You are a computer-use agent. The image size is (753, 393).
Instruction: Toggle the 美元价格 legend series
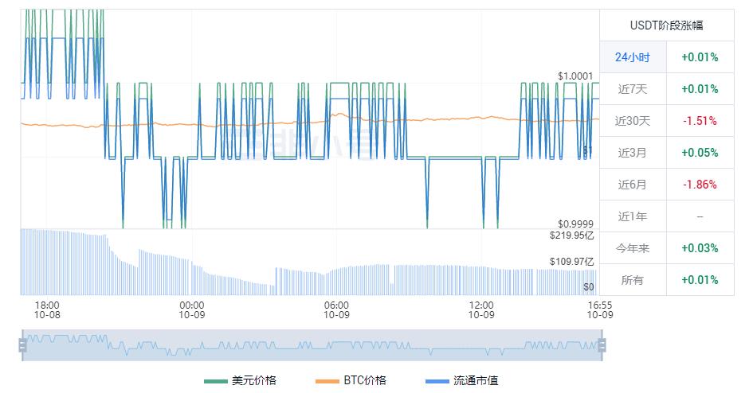[x=240, y=380]
